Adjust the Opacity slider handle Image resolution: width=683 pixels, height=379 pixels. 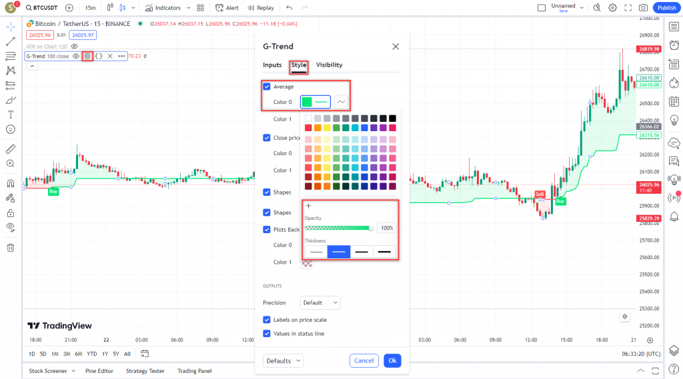pos(371,228)
